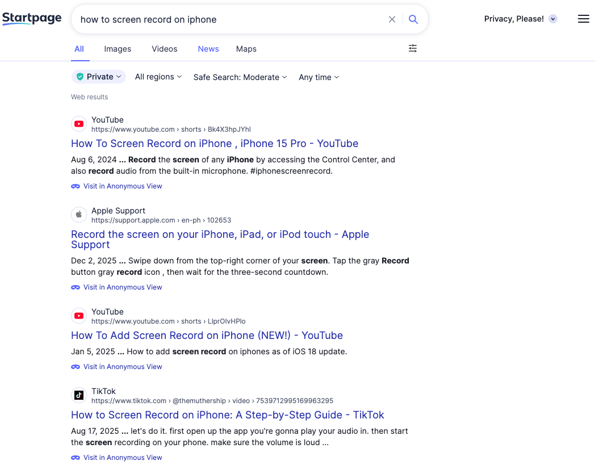Go to the News tab
This screenshot has width=595, height=469.
tap(208, 49)
